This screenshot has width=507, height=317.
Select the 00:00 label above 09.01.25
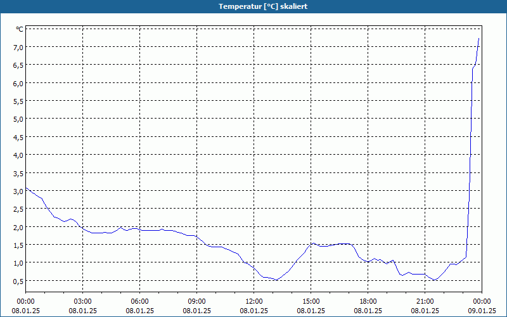[x=482, y=302]
